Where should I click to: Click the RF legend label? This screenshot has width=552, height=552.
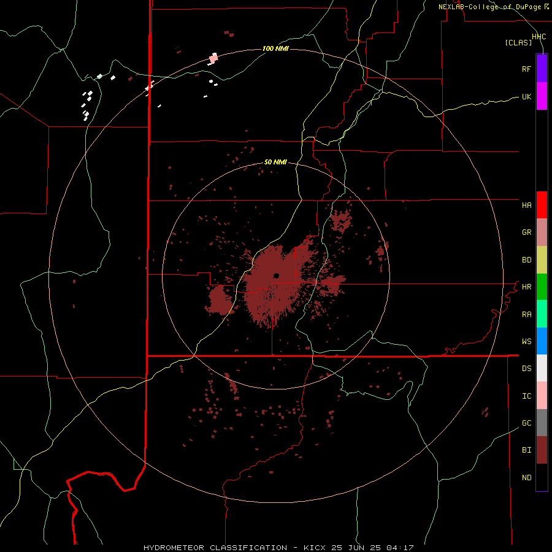coord(526,69)
